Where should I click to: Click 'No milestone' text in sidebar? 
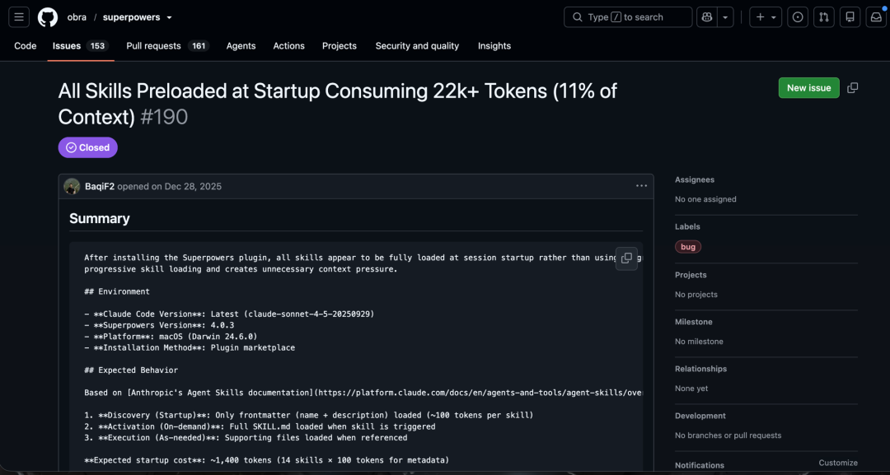coord(699,342)
